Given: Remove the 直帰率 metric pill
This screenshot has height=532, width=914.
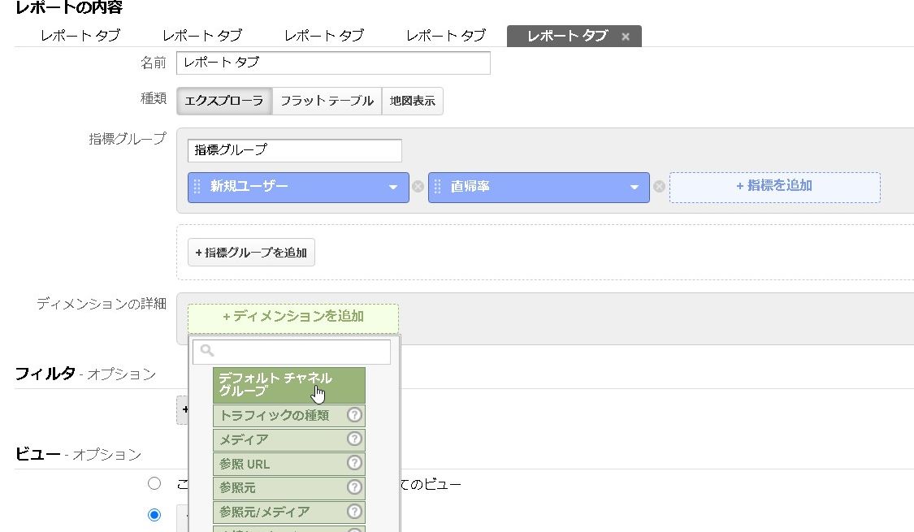Looking at the screenshot, I should pos(660,187).
